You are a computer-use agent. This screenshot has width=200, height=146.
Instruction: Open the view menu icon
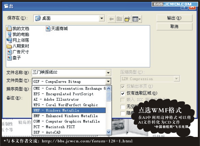pyautogui.click(x=136, y=19)
